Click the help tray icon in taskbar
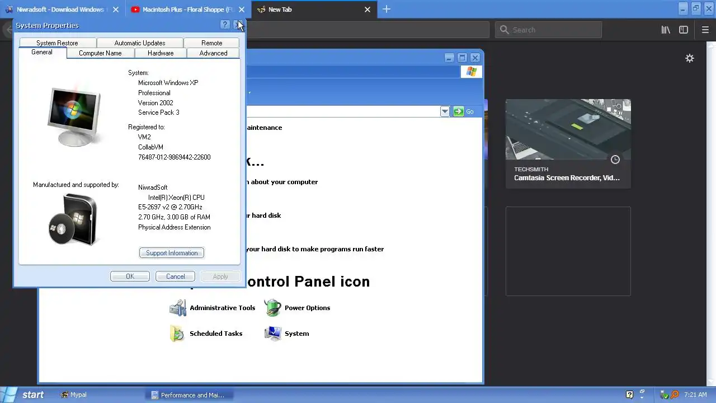This screenshot has width=716, height=403. [629, 395]
